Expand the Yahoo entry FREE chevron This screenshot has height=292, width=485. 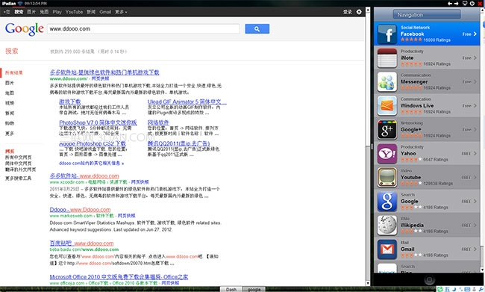tap(475, 154)
